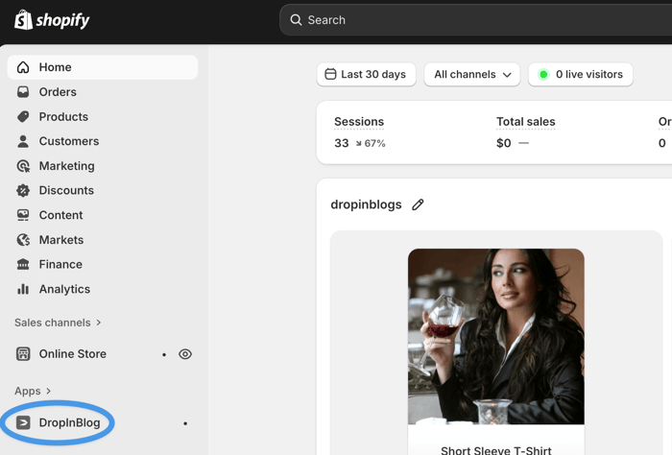Click the Content image icon
This screenshot has width=672, height=455.
click(23, 215)
